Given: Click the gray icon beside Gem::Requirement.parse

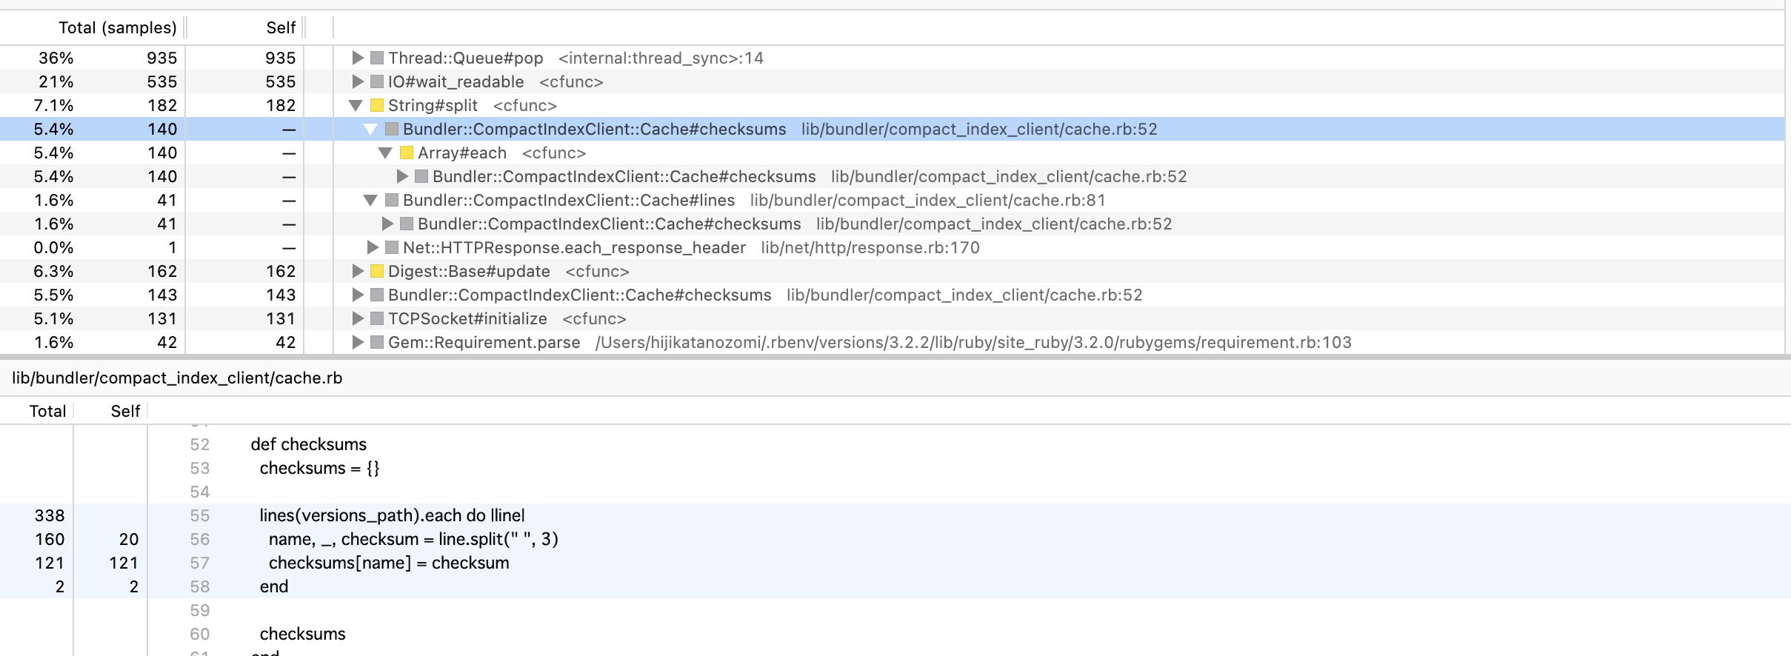Looking at the screenshot, I should (377, 342).
